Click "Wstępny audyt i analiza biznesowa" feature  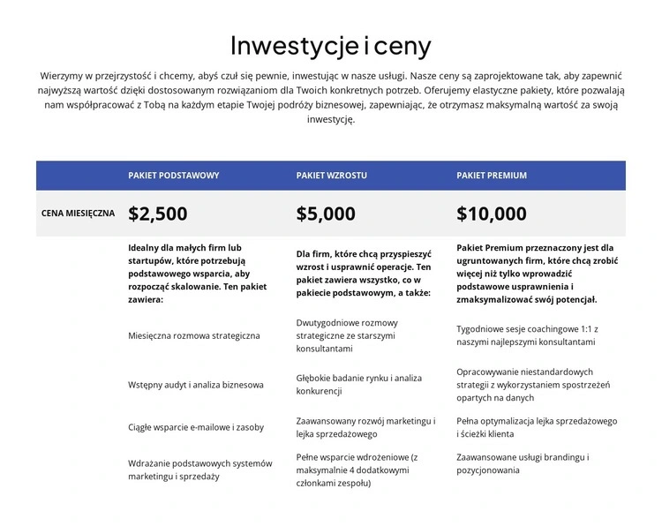tap(196, 385)
